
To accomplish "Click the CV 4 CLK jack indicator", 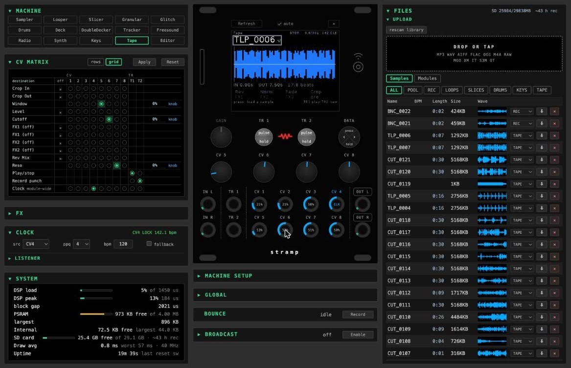I will (x=337, y=204).
